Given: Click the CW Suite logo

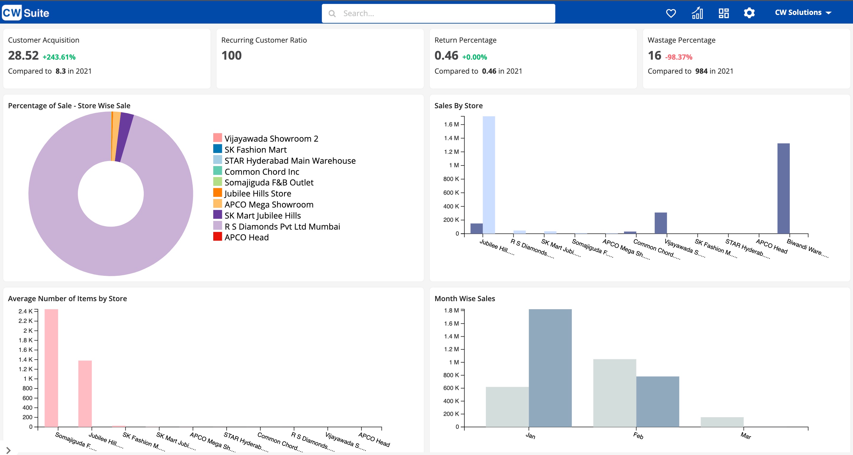Looking at the screenshot, I should [25, 13].
